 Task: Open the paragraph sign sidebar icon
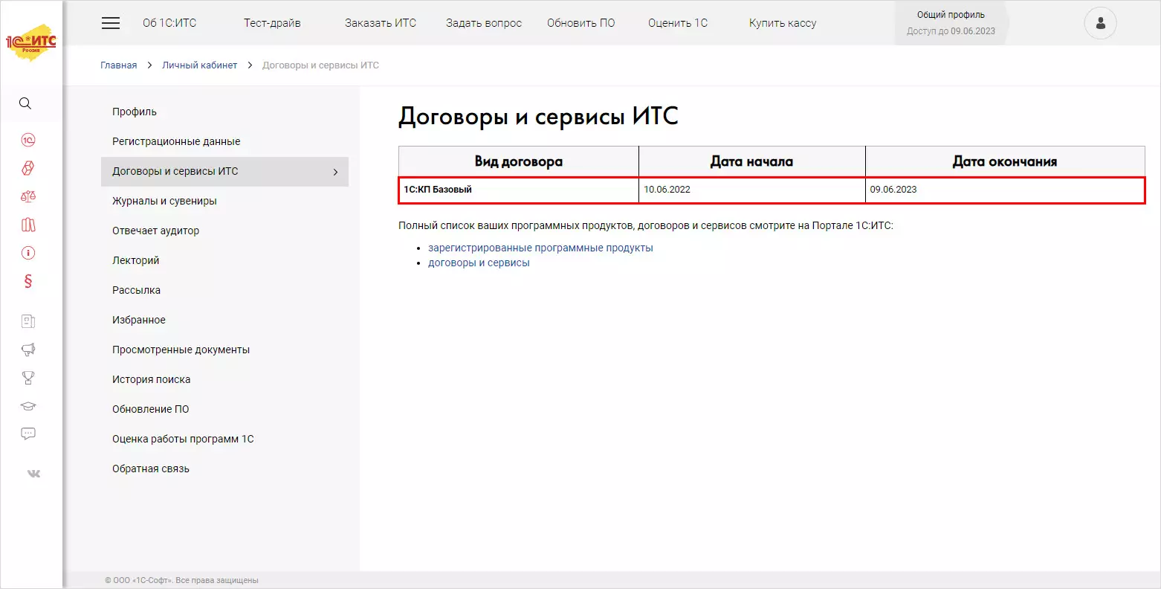click(28, 281)
